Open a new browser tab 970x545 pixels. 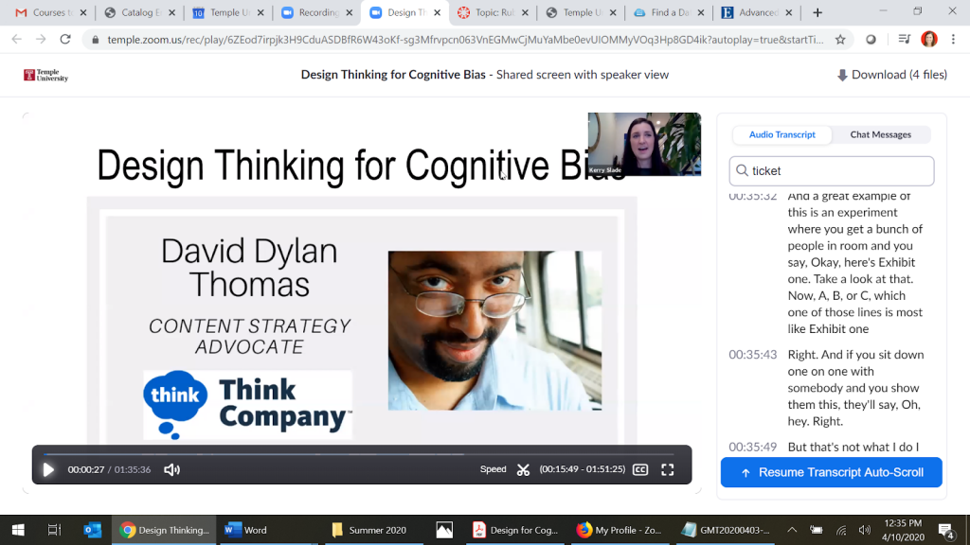click(817, 12)
